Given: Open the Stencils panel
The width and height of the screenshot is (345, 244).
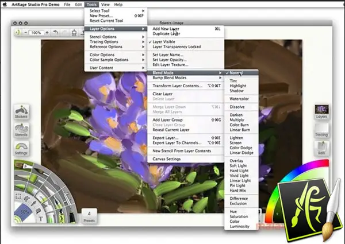Looking at the screenshot, I should click(x=21, y=130).
